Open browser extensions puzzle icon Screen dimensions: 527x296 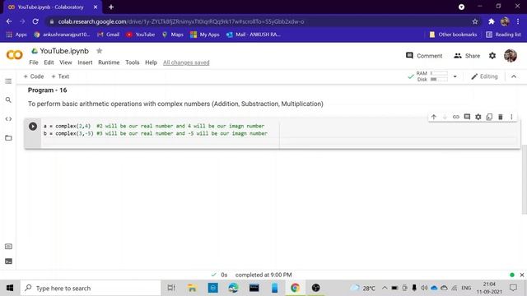[491, 21]
